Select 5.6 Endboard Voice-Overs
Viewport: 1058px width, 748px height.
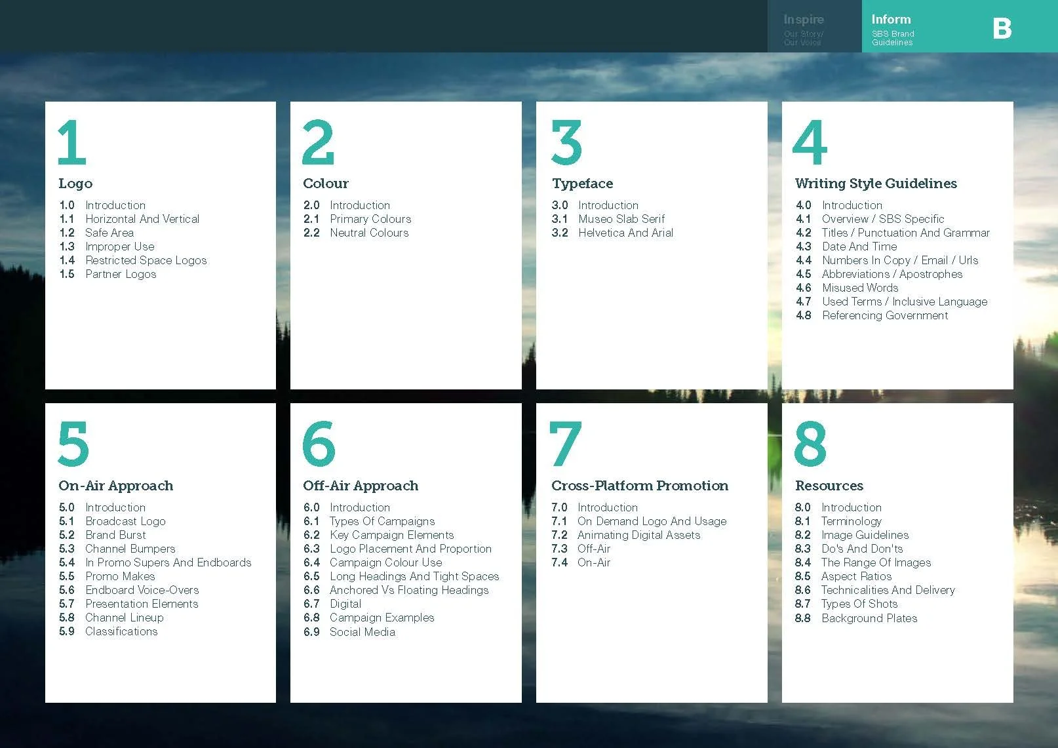(x=129, y=590)
